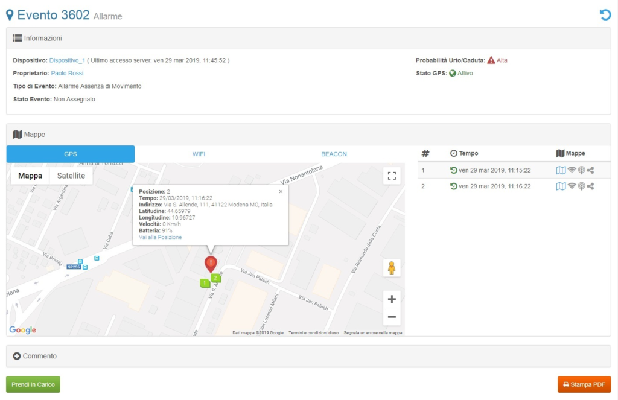Click Allarme Assenza di Movimento text
The image size is (618, 400).
pyautogui.click(x=100, y=86)
